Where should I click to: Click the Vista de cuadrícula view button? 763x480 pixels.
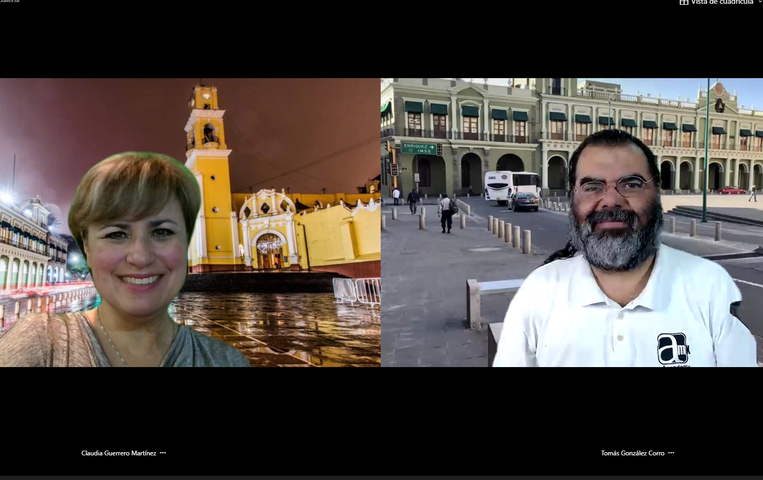pos(716,2)
